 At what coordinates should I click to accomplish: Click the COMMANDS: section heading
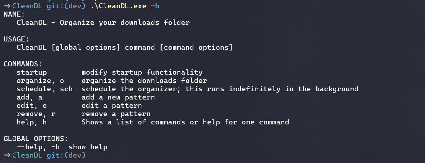pos(23,64)
